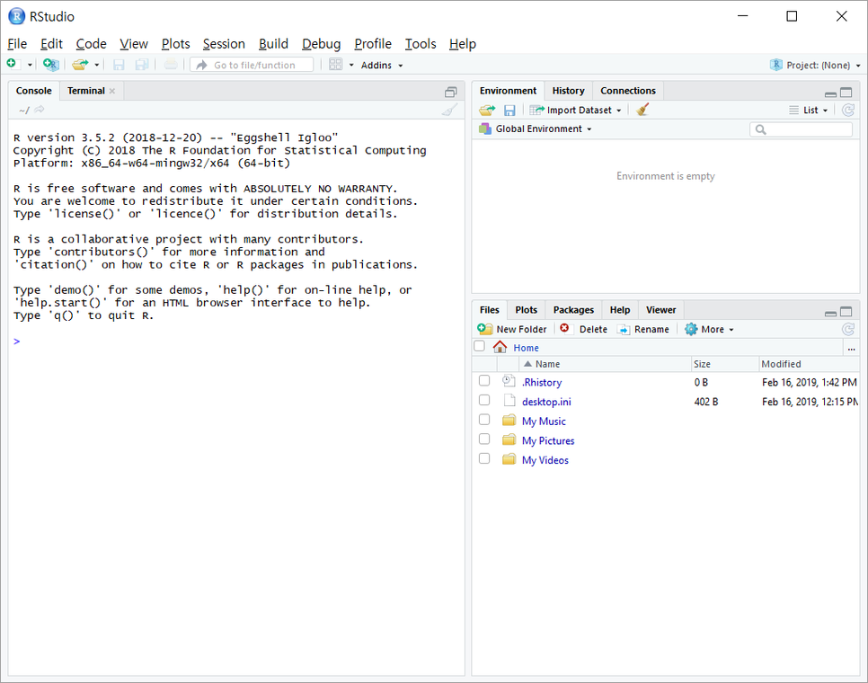Viewport: 868px width, 683px height.
Task: Open the More gear dropdown
Action: click(x=709, y=329)
